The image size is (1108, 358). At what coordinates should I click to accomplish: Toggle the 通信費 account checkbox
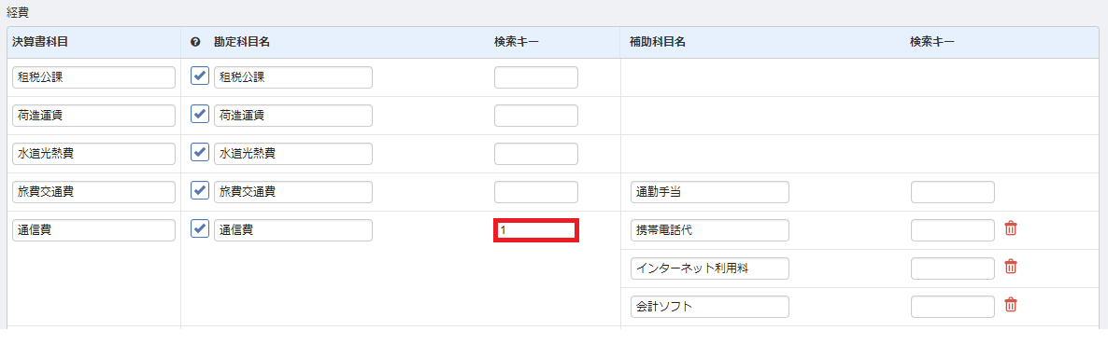click(200, 228)
